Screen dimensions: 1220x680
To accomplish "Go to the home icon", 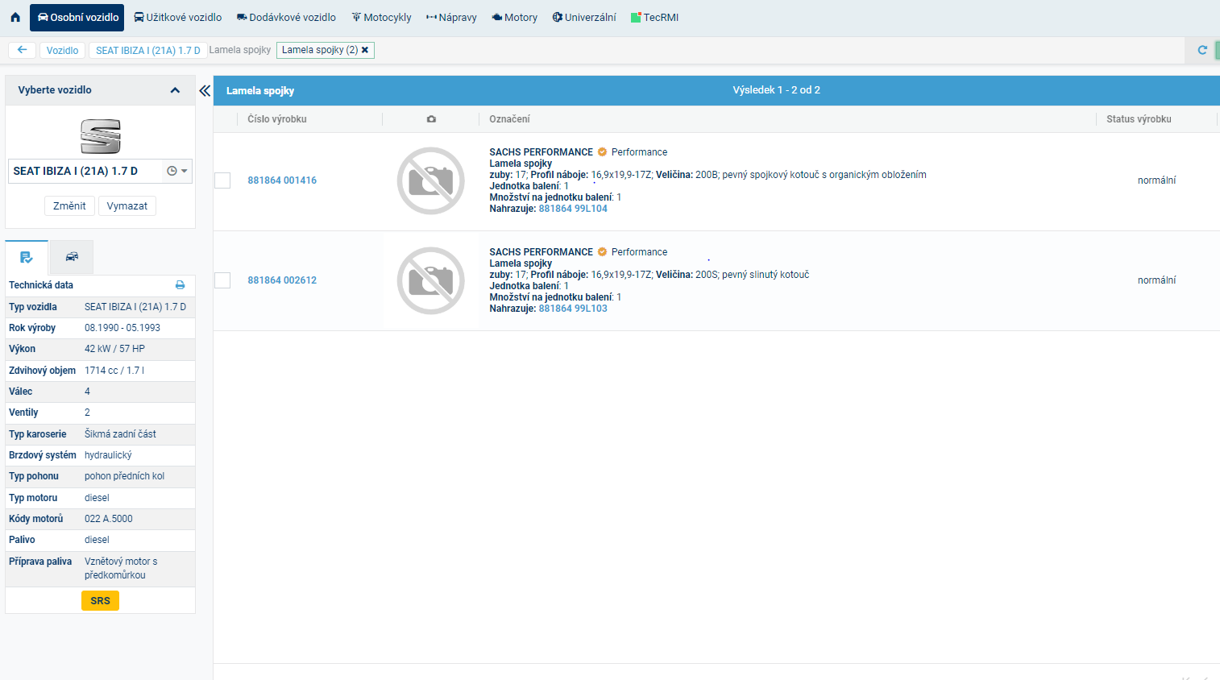I will tap(15, 17).
